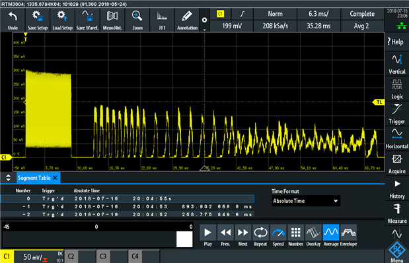
Task: Click the date and time display
Action: coord(397,14)
